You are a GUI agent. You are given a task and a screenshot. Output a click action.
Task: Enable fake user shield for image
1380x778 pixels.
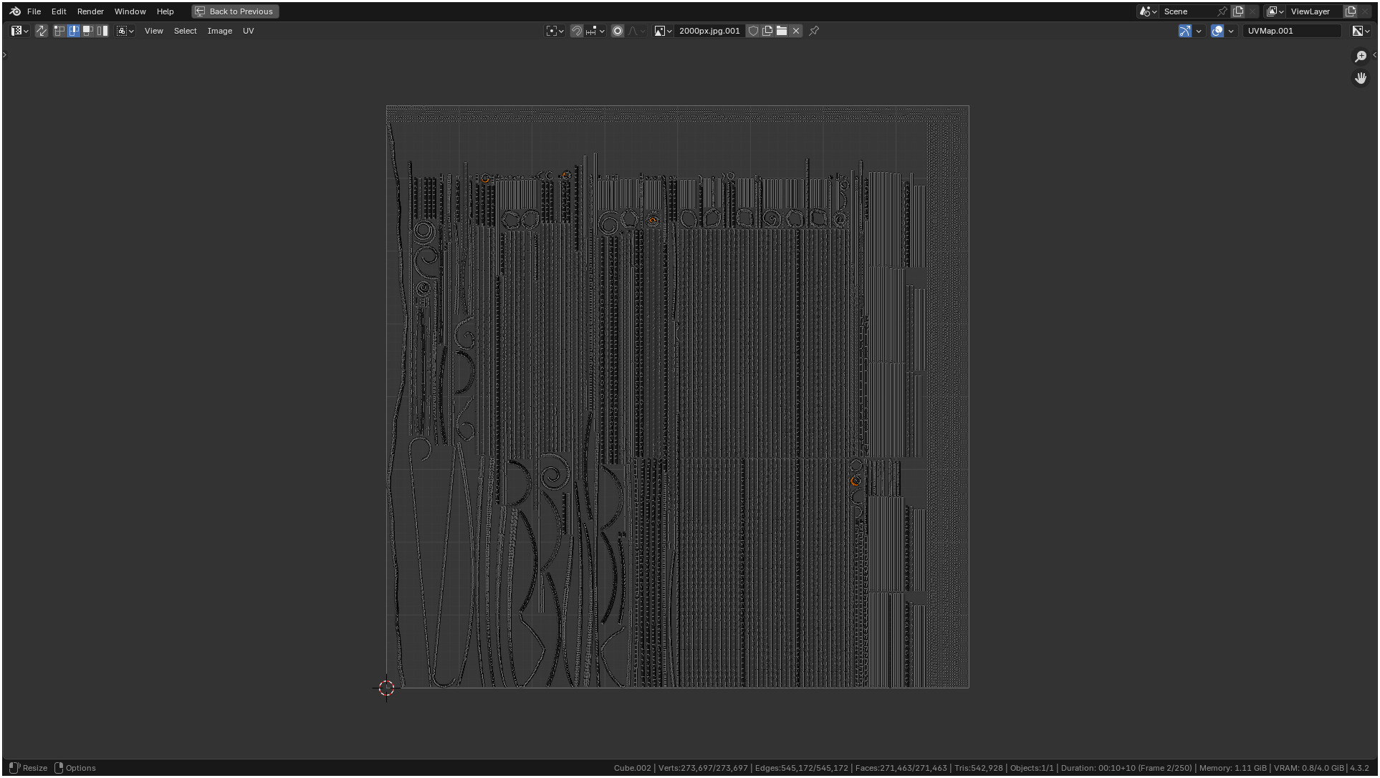pyautogui.click(x=753, y=31)
